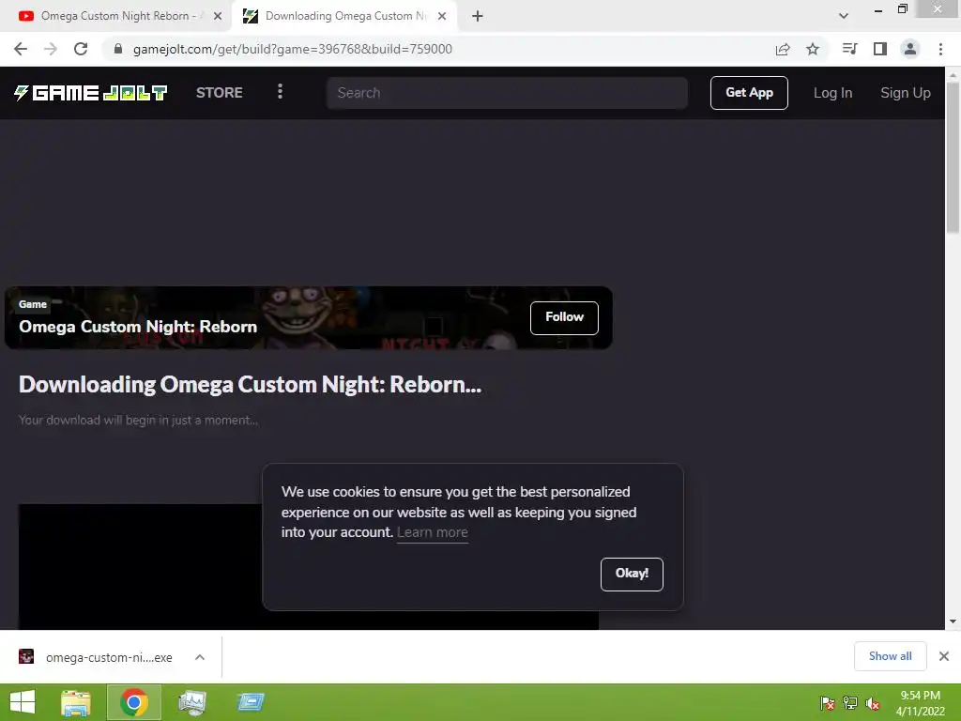Open Game Jolt more options dots
961x721 pixels.
click(280, 92)
